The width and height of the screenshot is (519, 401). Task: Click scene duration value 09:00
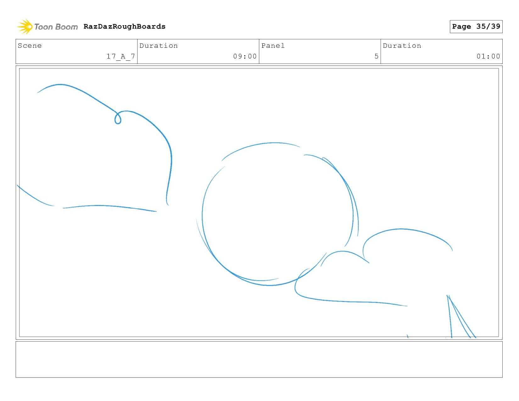tap(245, 56)
